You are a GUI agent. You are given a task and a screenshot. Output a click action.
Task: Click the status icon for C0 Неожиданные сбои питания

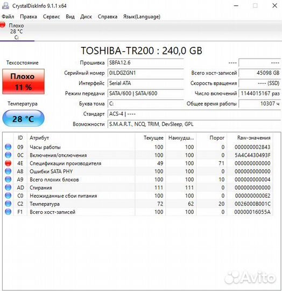click(x=8, y=196)
